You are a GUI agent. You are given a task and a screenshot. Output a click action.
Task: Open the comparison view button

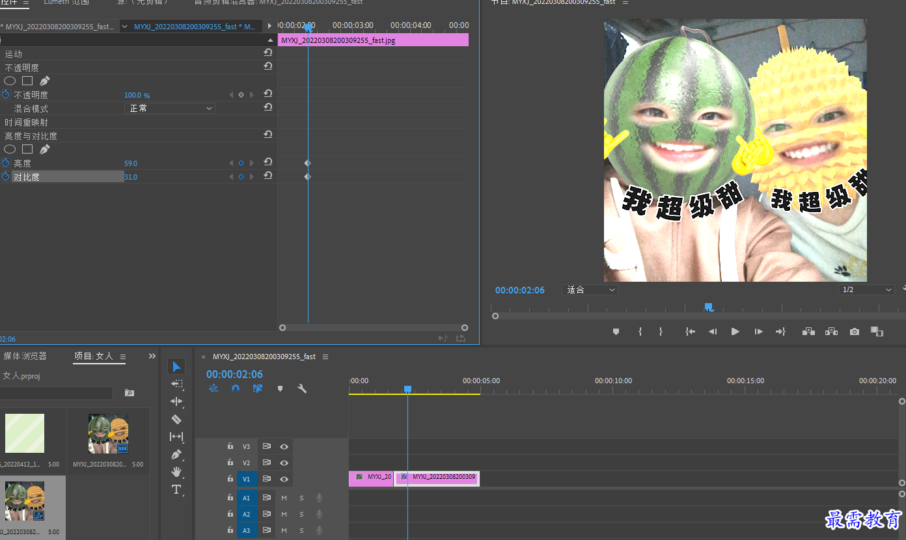877,332
